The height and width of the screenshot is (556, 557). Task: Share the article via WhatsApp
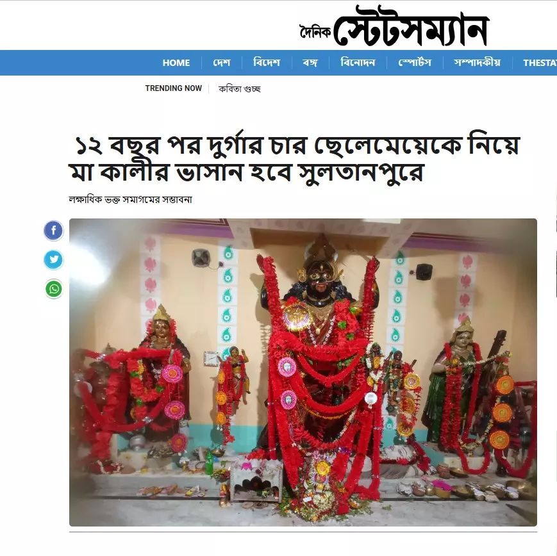[54, 289]
